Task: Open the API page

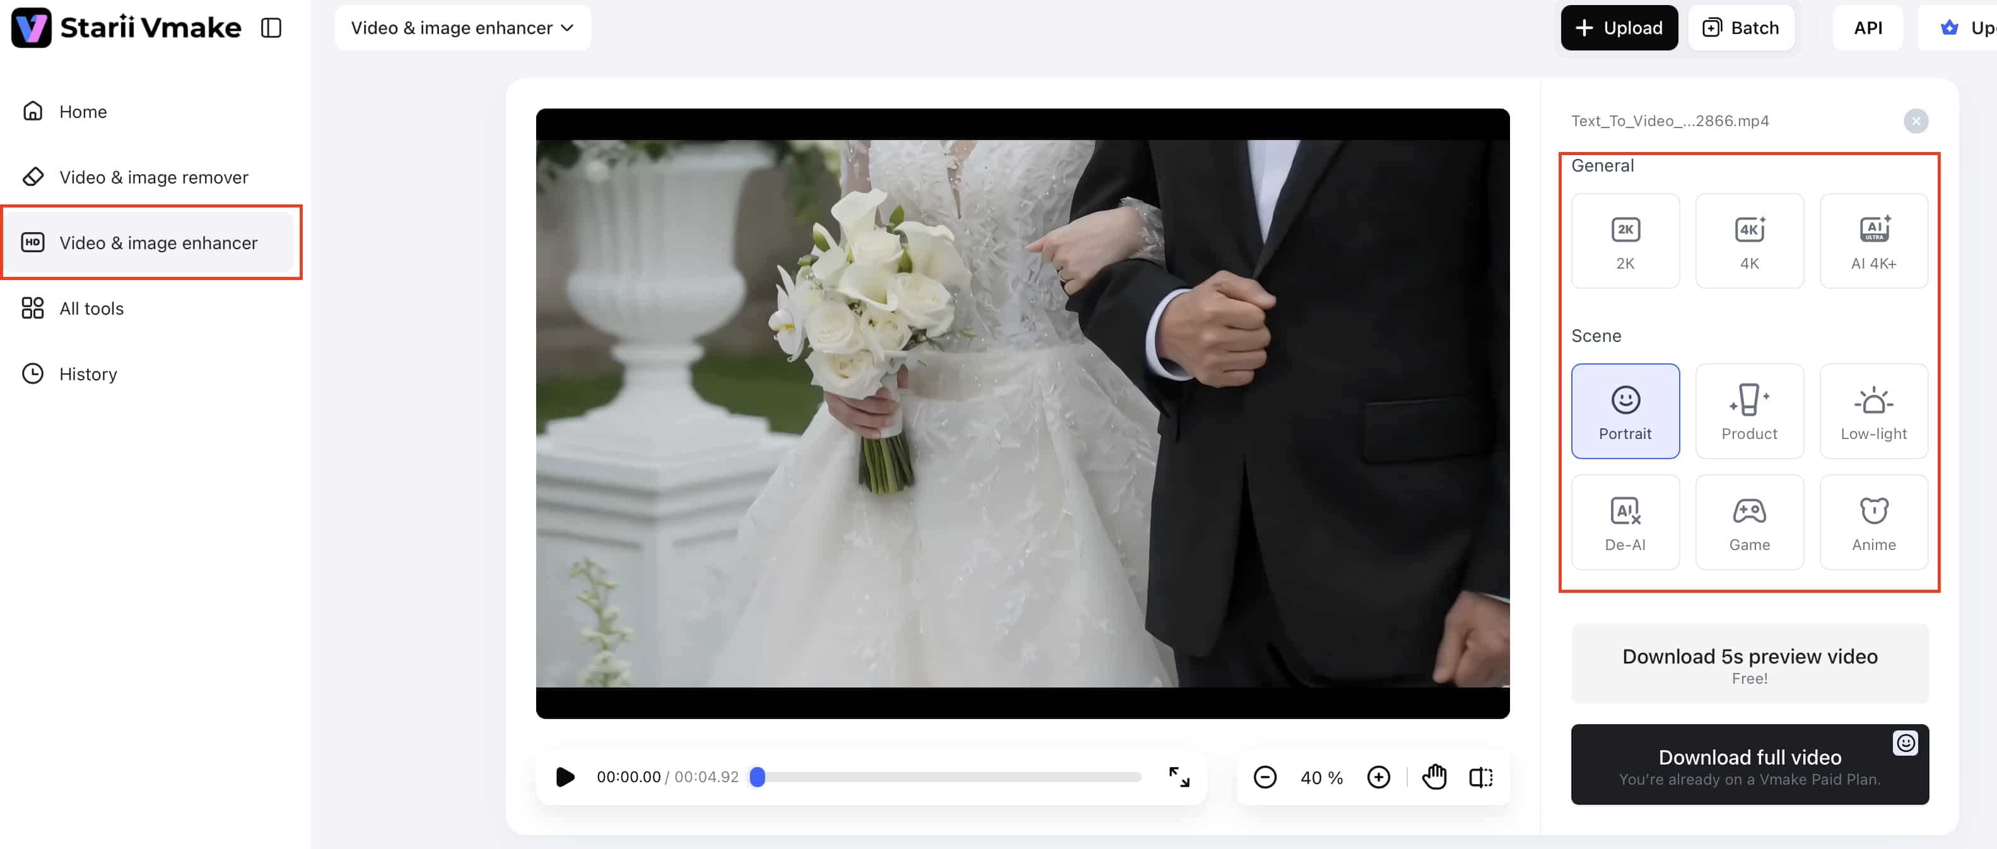Action: click(x=1868, y=28)
